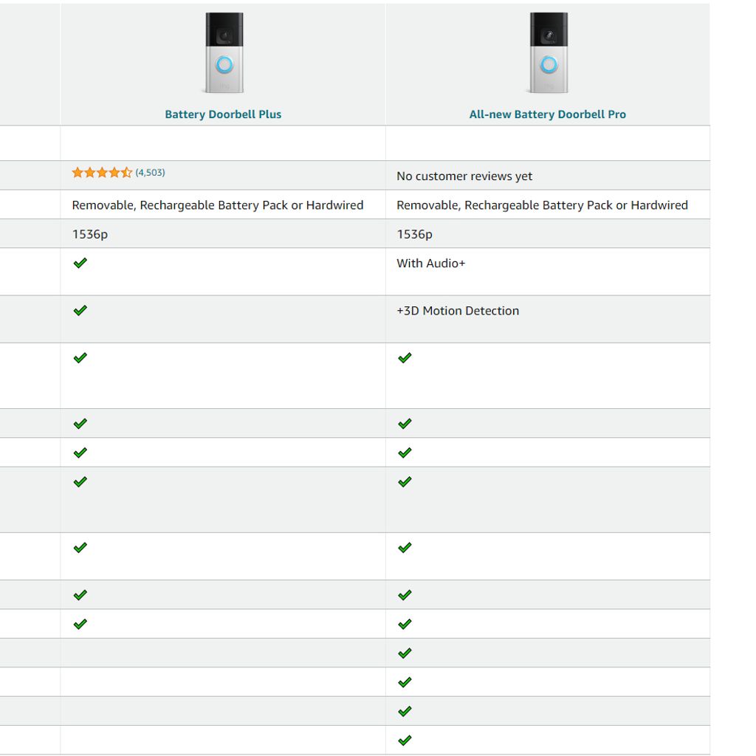The image size is (756, 756).
Task: Click battery pack text in Doorbell Pro column
Action: pyautogui.click(x=543, y=205)
